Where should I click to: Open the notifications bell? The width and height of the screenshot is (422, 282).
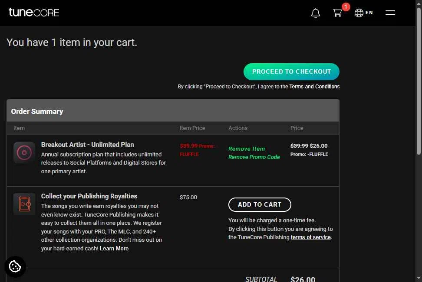316,13
